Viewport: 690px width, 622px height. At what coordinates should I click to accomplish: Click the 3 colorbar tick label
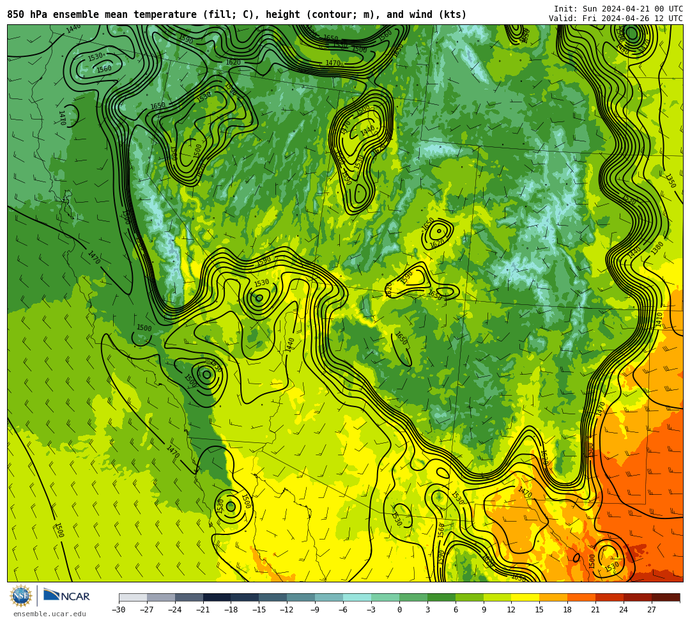pos(427,610)
